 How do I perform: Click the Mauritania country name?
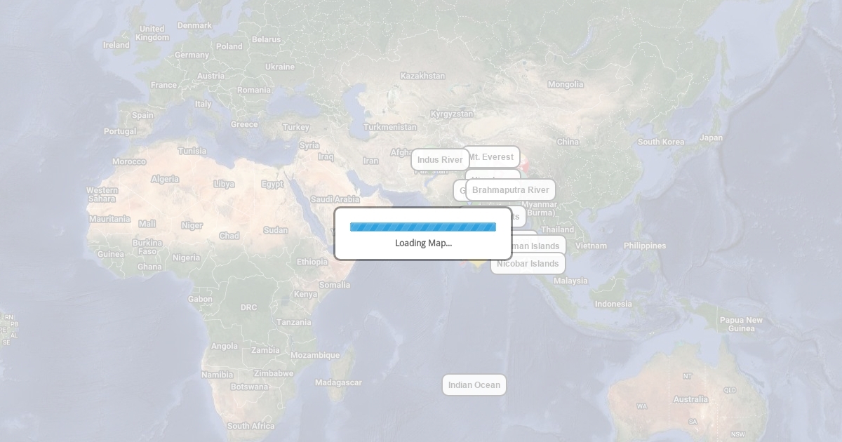click(109, 219)
